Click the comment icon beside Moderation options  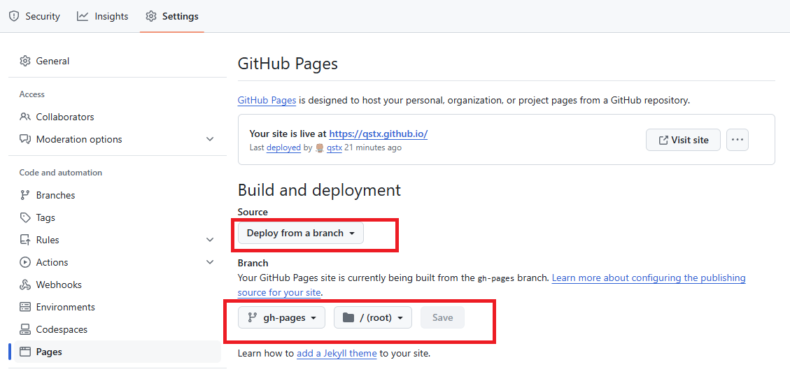click(24, 139)
